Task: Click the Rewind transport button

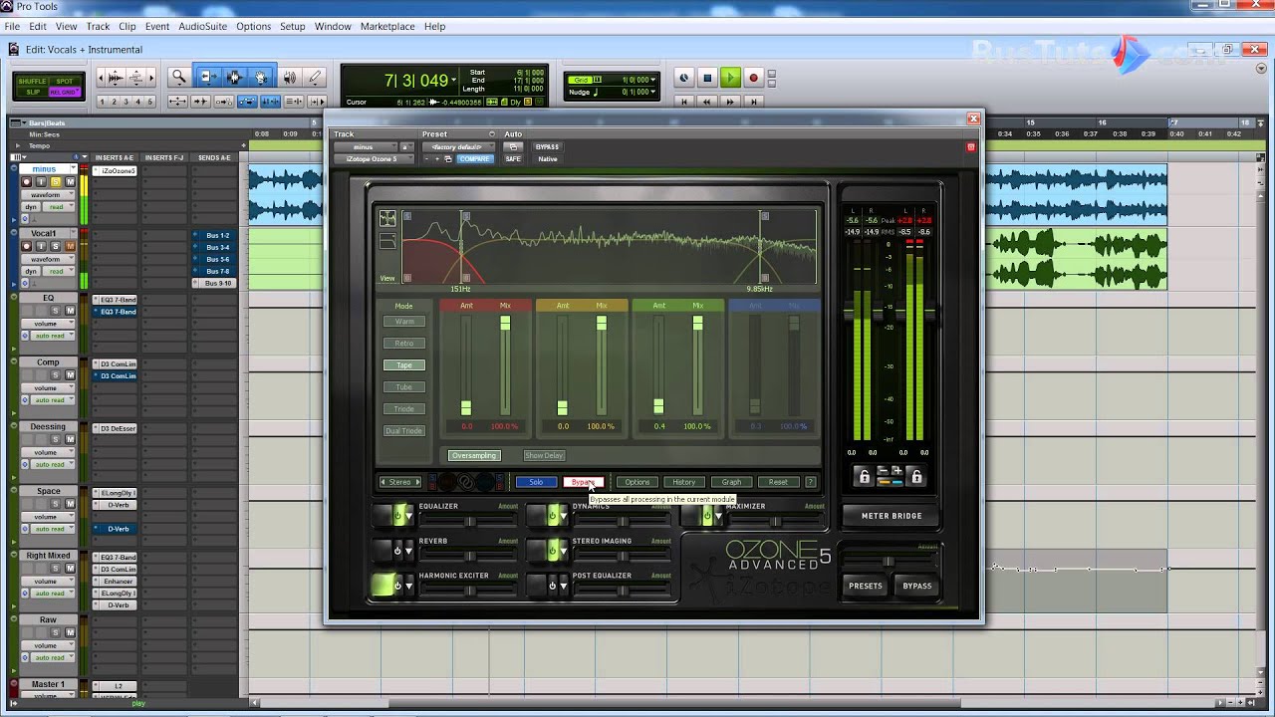Action: coord(707,101)
